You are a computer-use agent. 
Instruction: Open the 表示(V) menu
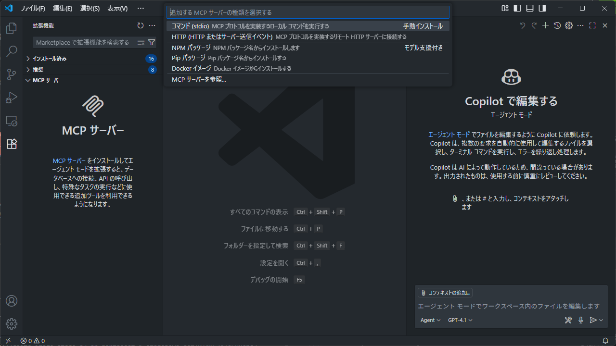117,8
